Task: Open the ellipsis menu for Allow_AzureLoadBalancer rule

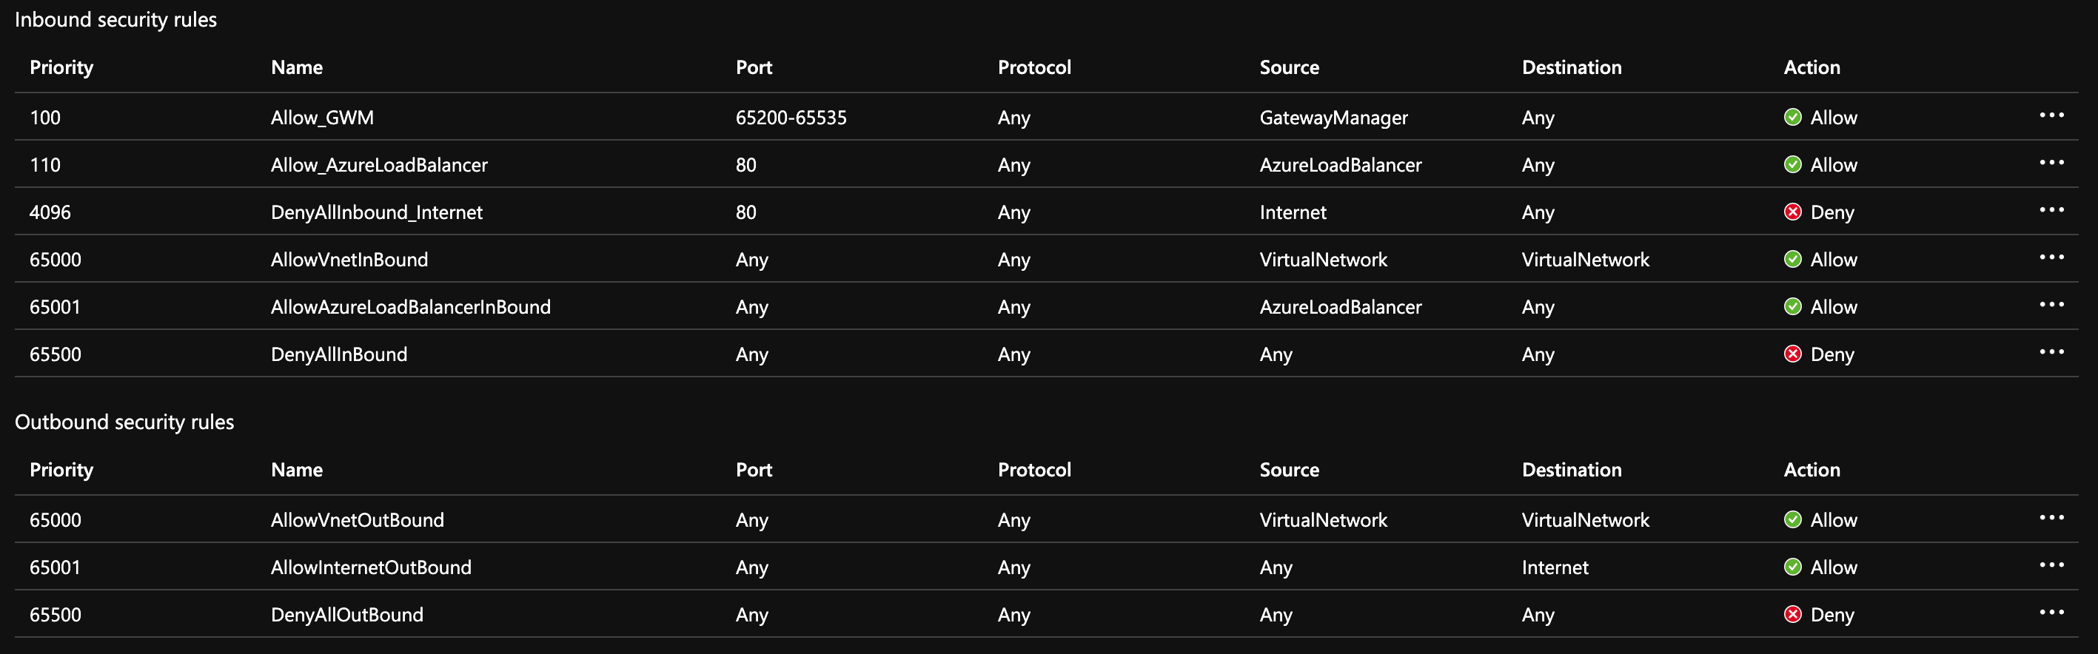Action: (x=2052, y=163)
